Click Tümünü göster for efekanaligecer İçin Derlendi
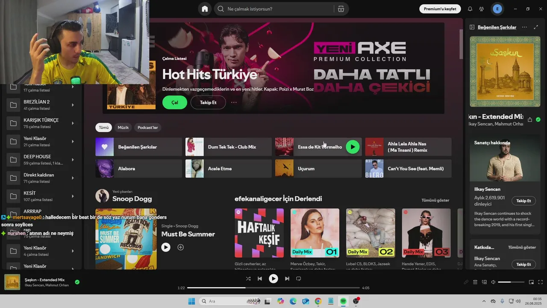 click(435, 200)
